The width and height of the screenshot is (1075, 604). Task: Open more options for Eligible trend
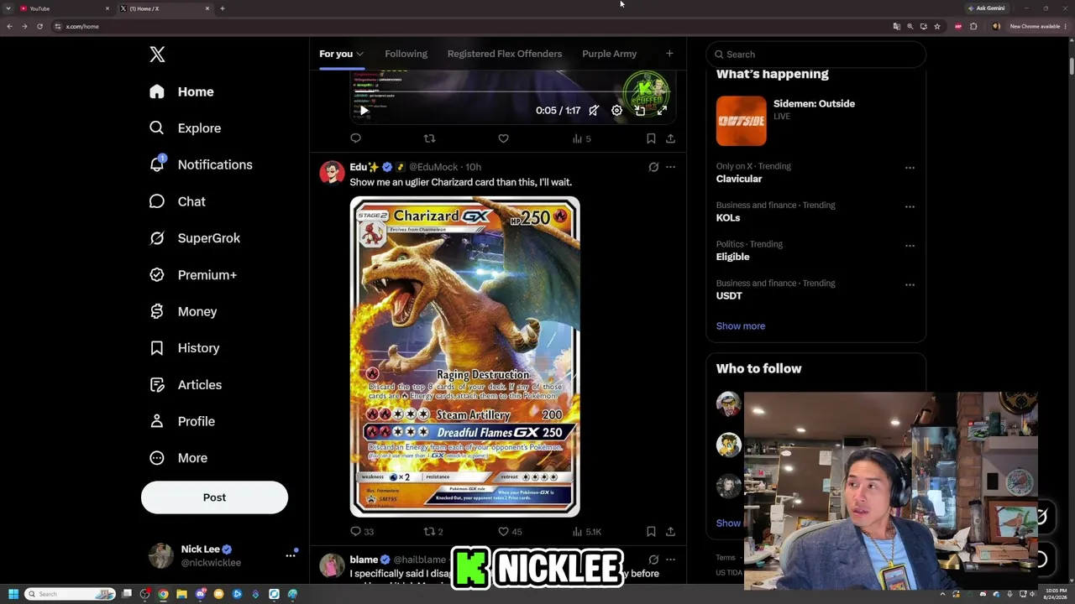coord(910,246)
